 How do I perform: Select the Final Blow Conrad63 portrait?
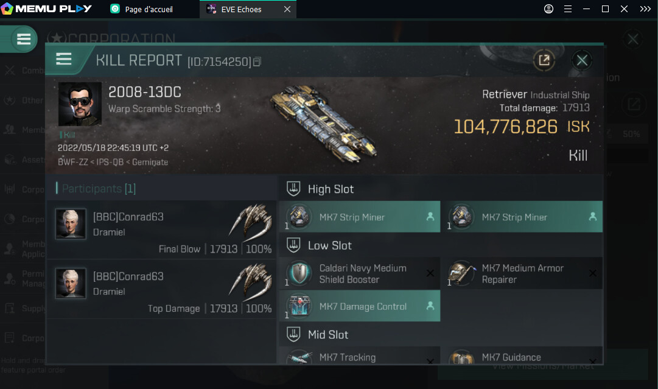(x=71, y=225)
